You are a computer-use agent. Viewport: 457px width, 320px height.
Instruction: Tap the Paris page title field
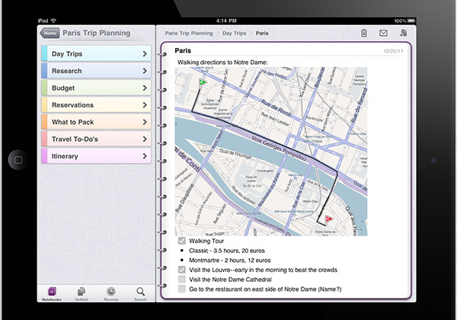(228, 50)
